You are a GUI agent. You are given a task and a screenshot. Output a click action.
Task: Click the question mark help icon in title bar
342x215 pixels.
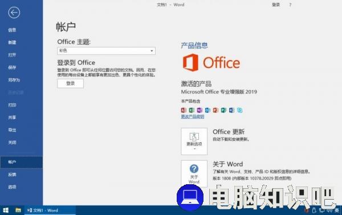[x=290, y=5]
